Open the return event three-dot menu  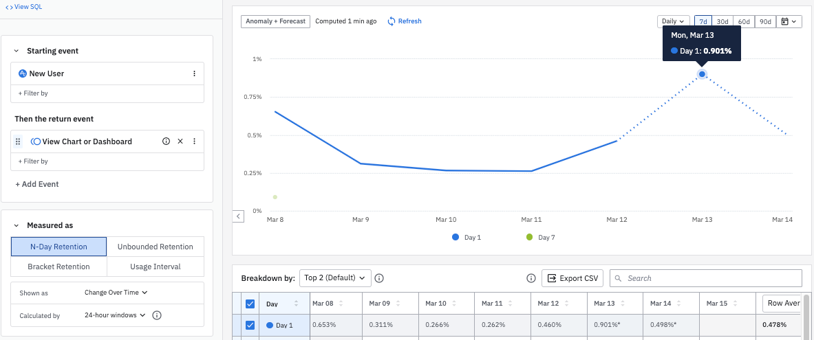[194, 141]
